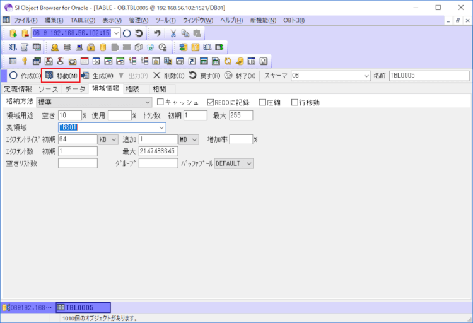The width and height of the screenshot is (473, 323).
Task: Click the 移動(M) button
Action: tap(61, 76)
